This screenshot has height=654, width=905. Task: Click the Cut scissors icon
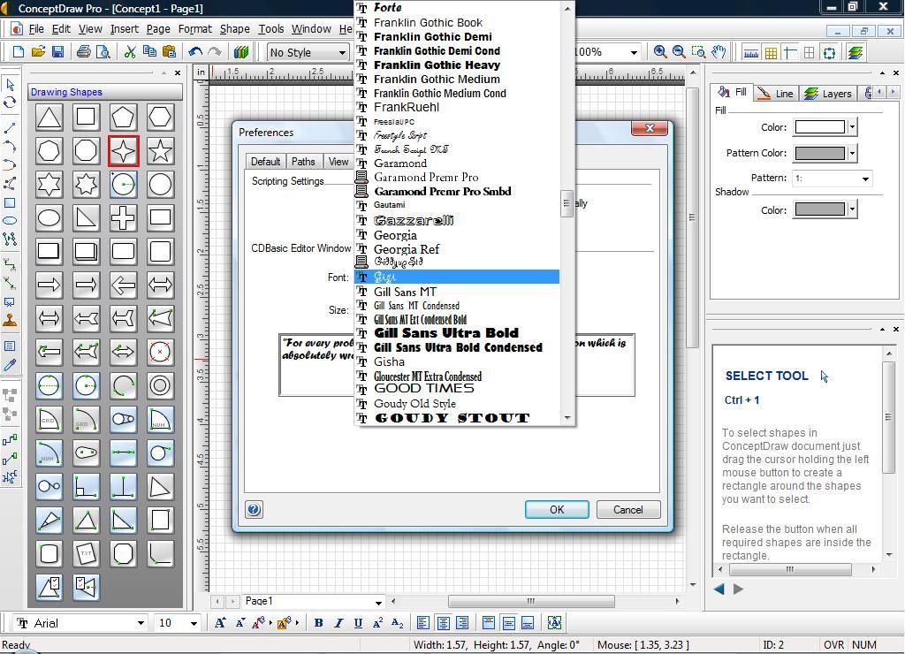click(x=131, y=52)
